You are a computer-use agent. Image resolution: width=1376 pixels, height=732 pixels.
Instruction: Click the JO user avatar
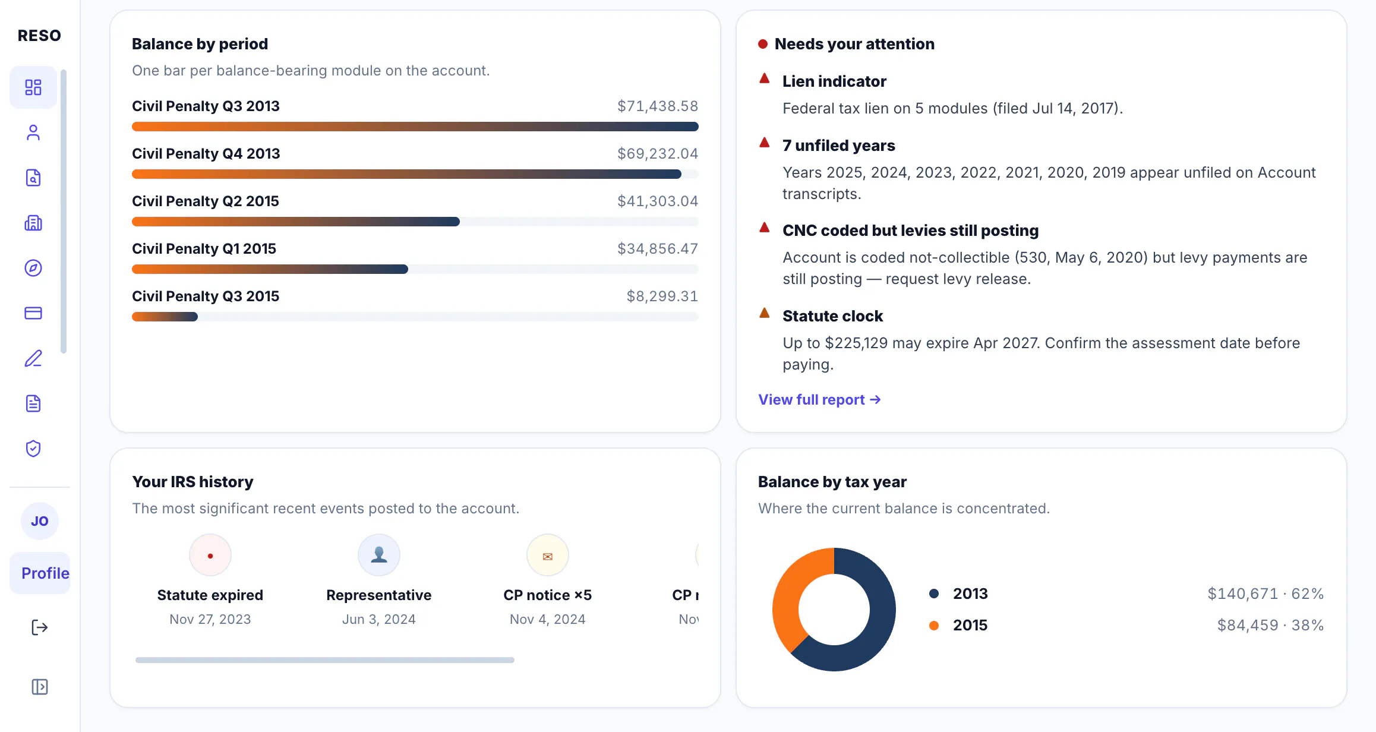[x=40, y=521]
